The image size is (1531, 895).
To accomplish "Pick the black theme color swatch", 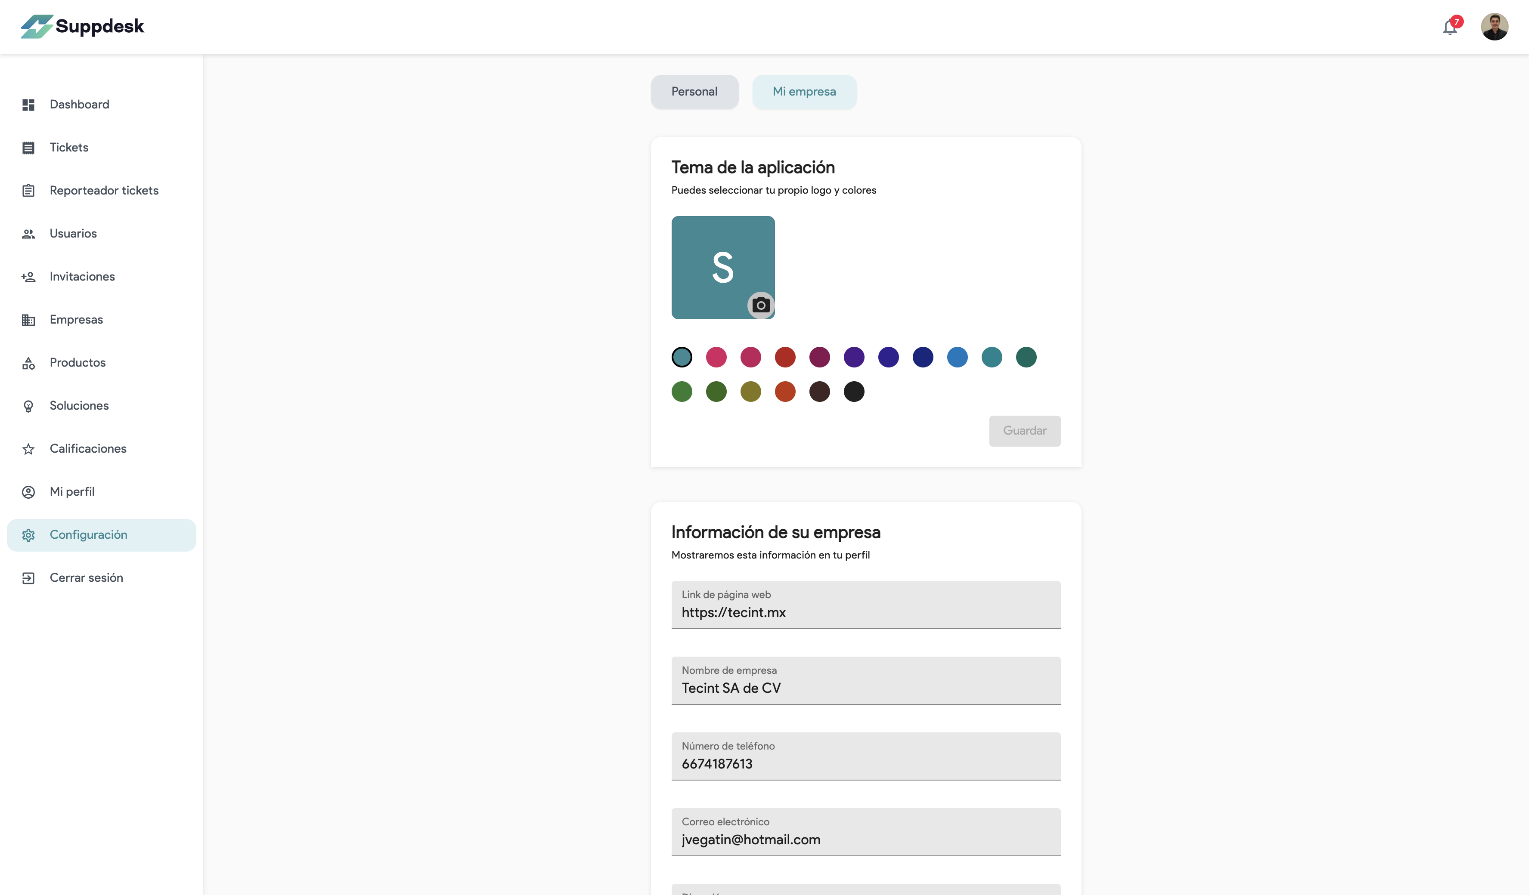I will [854, 392].
